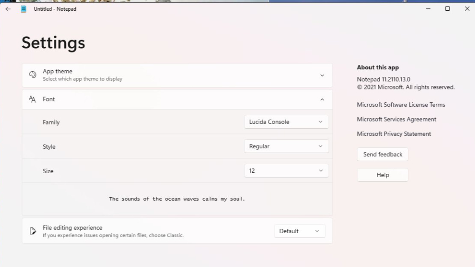Click the Font section letter icon
The height and width of the screenshot is (267, 475).
pyautogui.click(x=33, y=99)
